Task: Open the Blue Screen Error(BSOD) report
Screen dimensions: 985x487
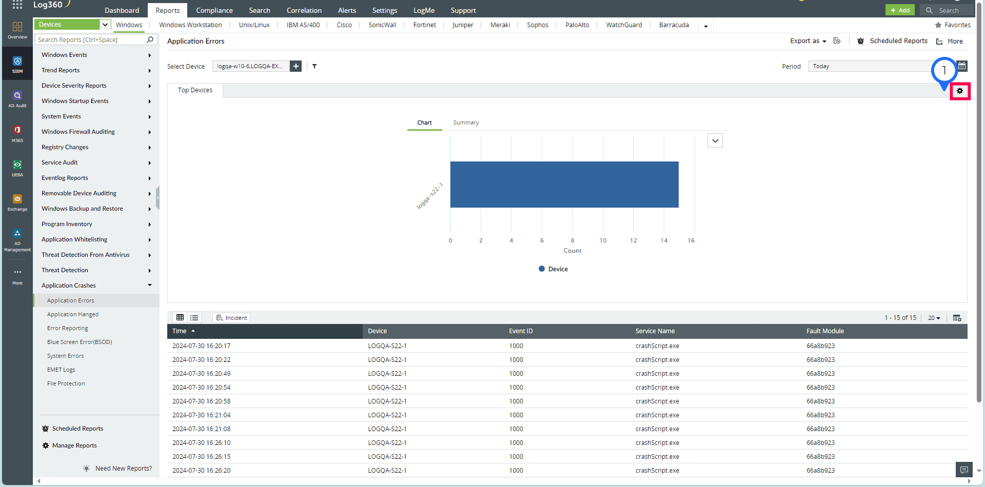Action: (80, 342)
